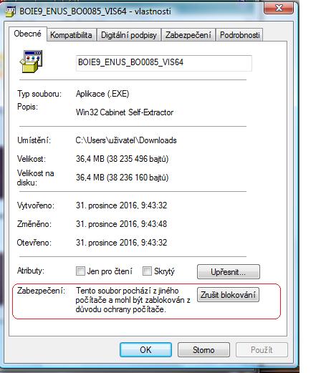Click the file name input field
Screen dimensions: 316x373
pos(163,63)
